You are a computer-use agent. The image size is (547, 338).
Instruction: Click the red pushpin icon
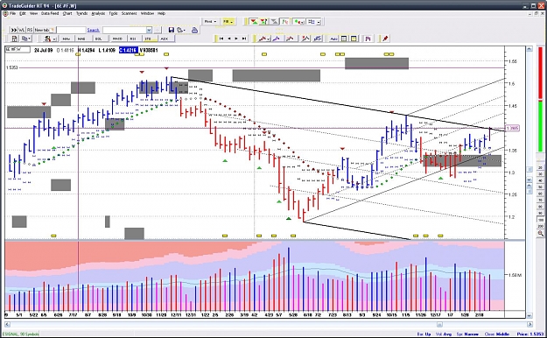coord(385,39)
